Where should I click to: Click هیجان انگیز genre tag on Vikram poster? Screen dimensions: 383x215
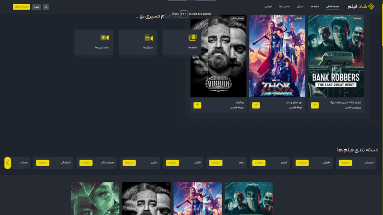coord(236,18)
